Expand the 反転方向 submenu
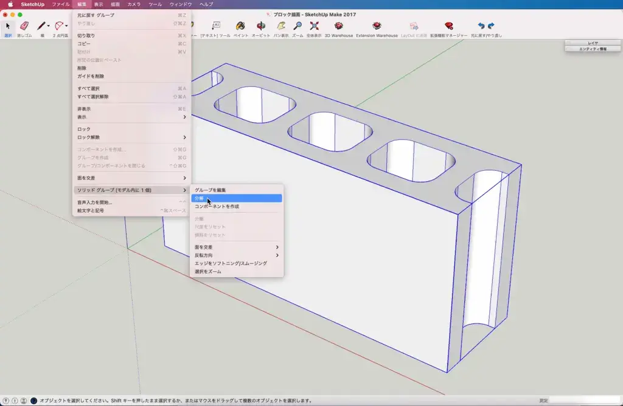The width and height of the screenshot is (623, 406). pyautogui.click(x=237, y=255)
